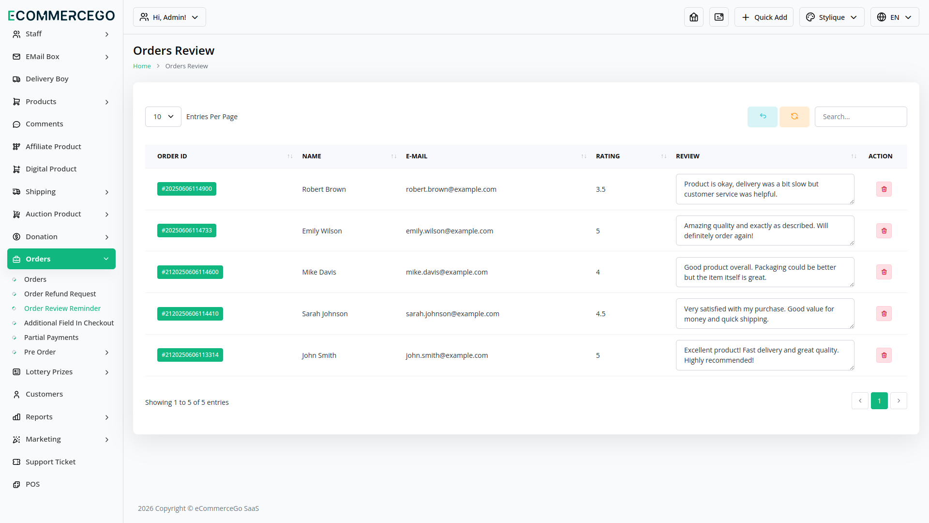Go to next page arrow
929x523 pixels.
(899, 400)
